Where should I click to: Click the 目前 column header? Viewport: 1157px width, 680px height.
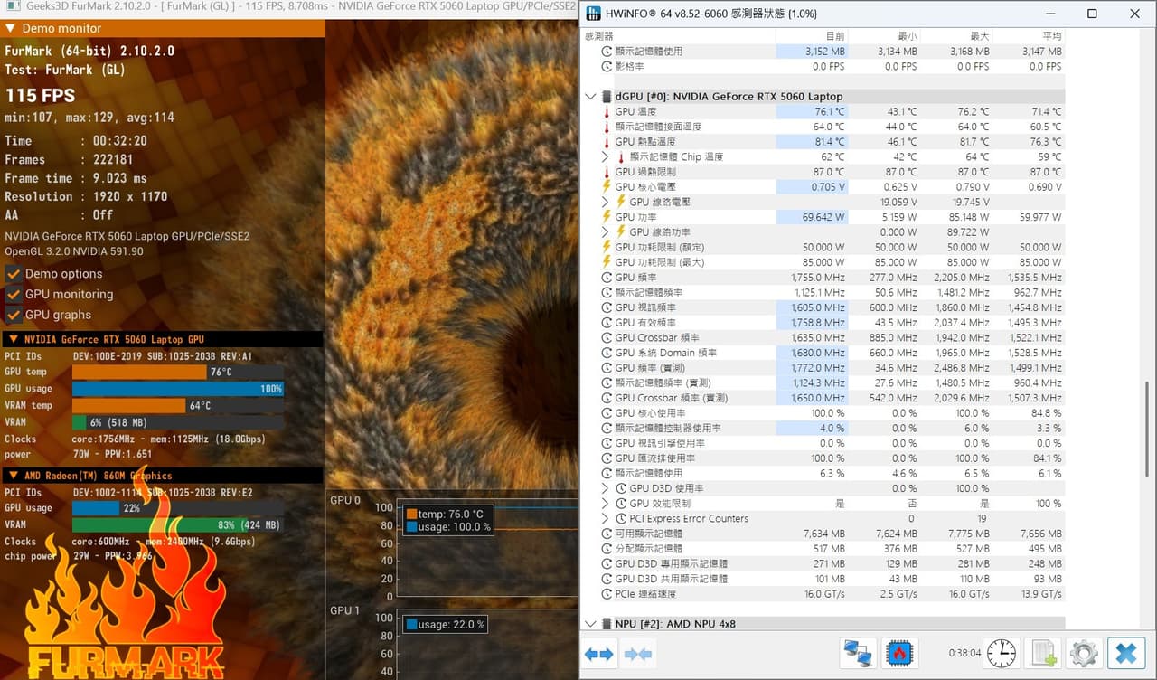835,36
